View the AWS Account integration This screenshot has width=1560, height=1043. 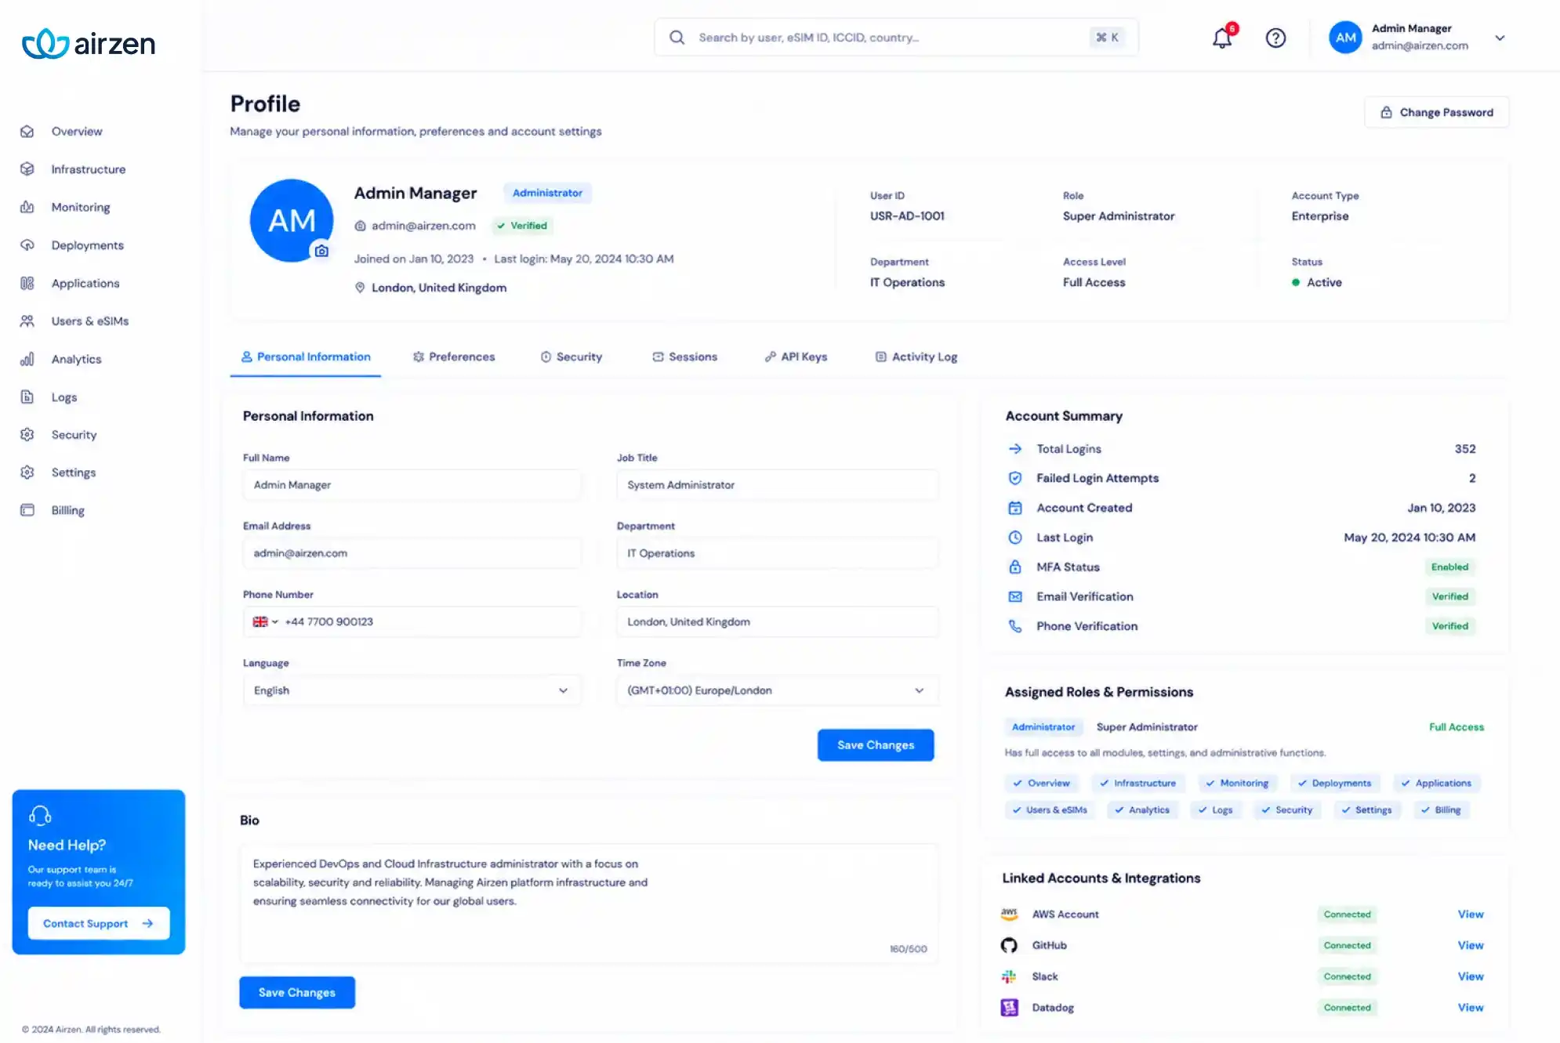(x=1471, y=914)
